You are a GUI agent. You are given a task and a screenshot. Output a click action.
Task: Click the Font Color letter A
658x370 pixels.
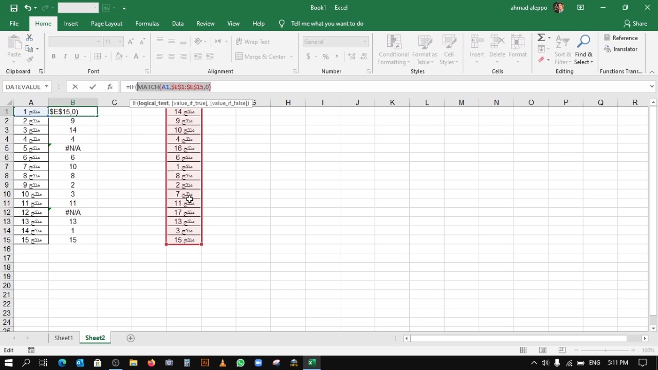tap(136, 57)
